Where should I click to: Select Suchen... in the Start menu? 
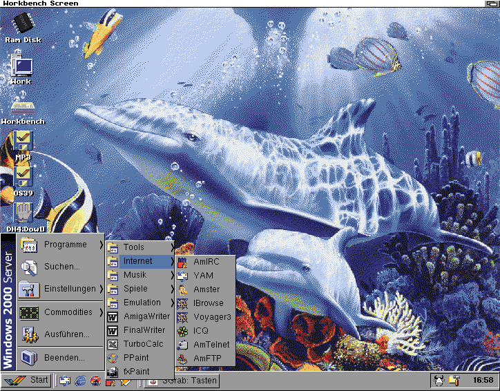pyautogui.click(x=61, y=267)
